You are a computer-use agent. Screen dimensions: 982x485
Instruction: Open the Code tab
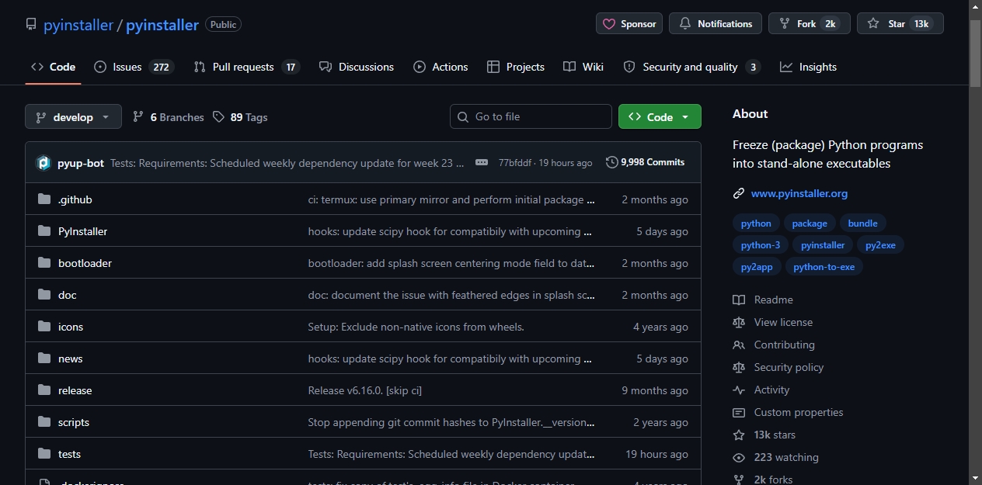(x=53, y=67)
